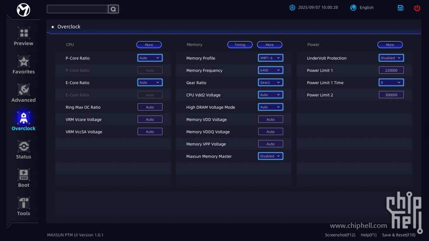Open the UnderVolt Protection dropdown
The height and width of the screenshot is (241, 429).
(x=391, y=58)
